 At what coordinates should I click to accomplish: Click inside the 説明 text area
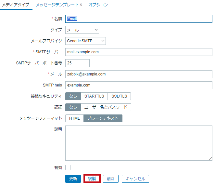point(139,143)
